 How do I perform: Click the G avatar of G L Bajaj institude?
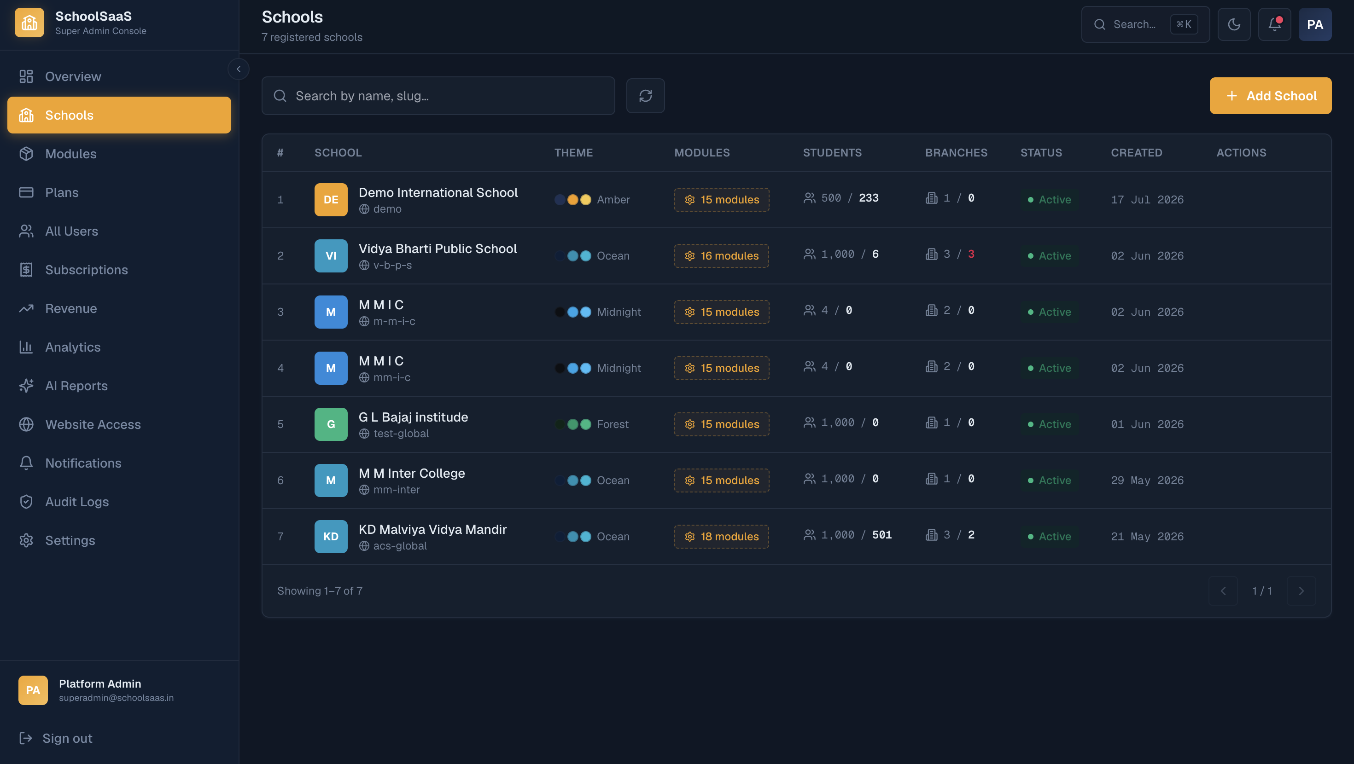click(x=331, y=424)
